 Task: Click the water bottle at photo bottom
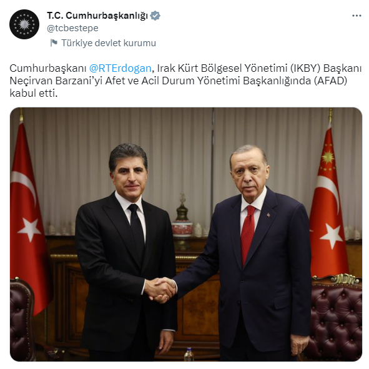[x=189, y=355]
